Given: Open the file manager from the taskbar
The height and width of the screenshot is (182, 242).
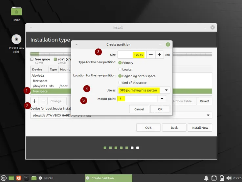Looking at the screenshot, I should pos(34,178).
